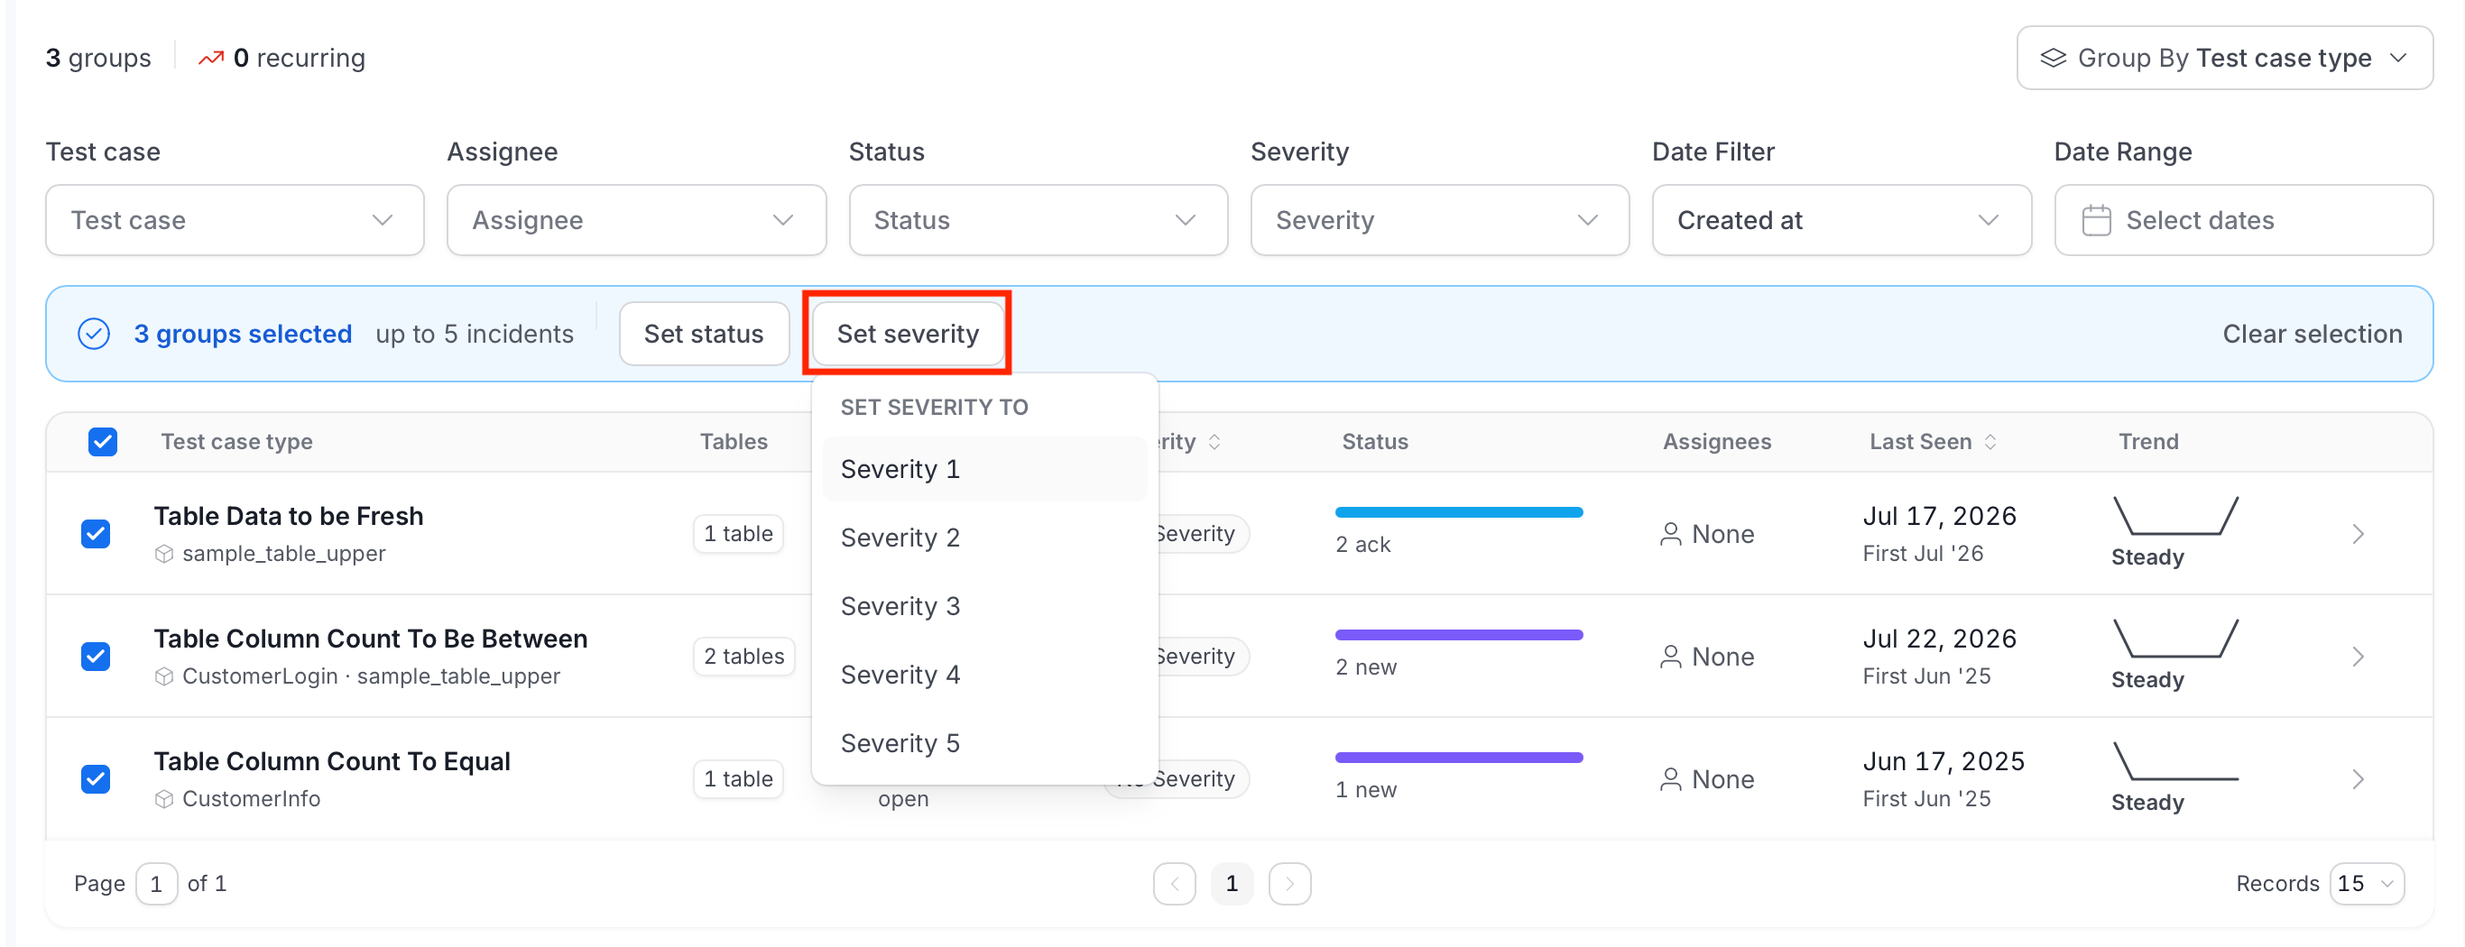Click the Set status button
This screenshot has height=947, width=2465.
pyautogui.click(x=704, y=334)
